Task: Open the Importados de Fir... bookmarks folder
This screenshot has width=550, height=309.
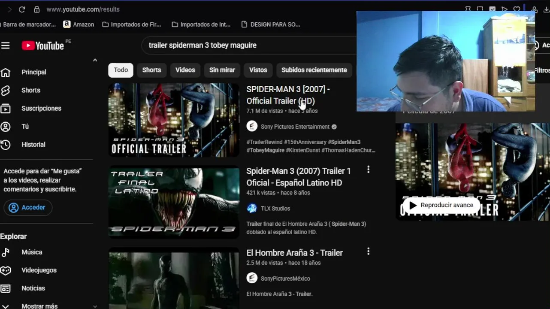Action: click(x=132, y=24)
